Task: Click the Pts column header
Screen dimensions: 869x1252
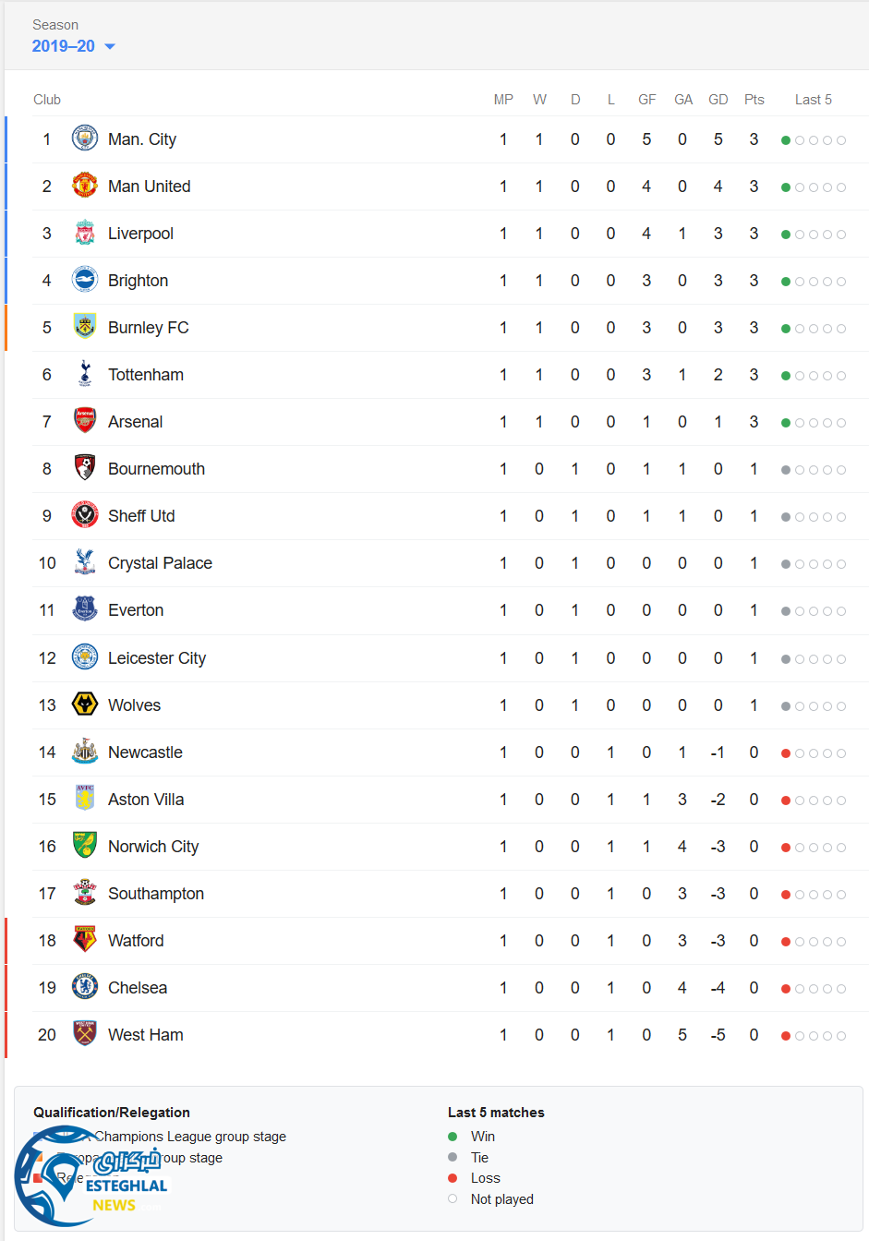Action: tap(754, 100)
